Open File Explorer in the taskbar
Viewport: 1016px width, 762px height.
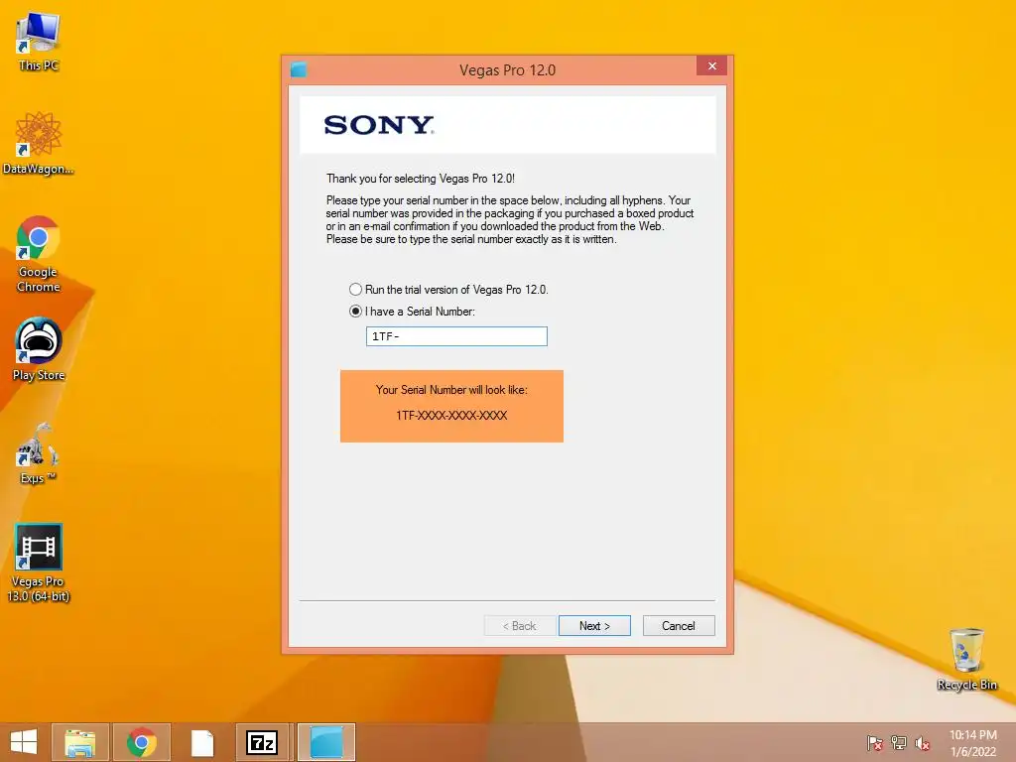point(79,742)
